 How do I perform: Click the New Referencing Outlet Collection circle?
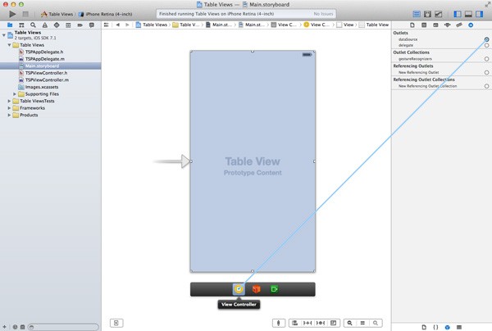(x=486, y=86)
